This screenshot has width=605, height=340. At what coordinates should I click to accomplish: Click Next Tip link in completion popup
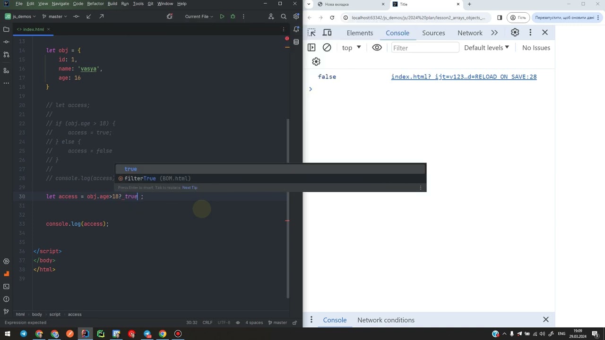[x=190, y=187]
